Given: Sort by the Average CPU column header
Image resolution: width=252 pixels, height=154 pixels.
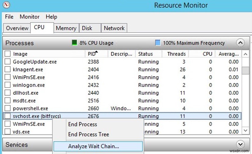Looking at the screenshot, I should tap(228, 54).
